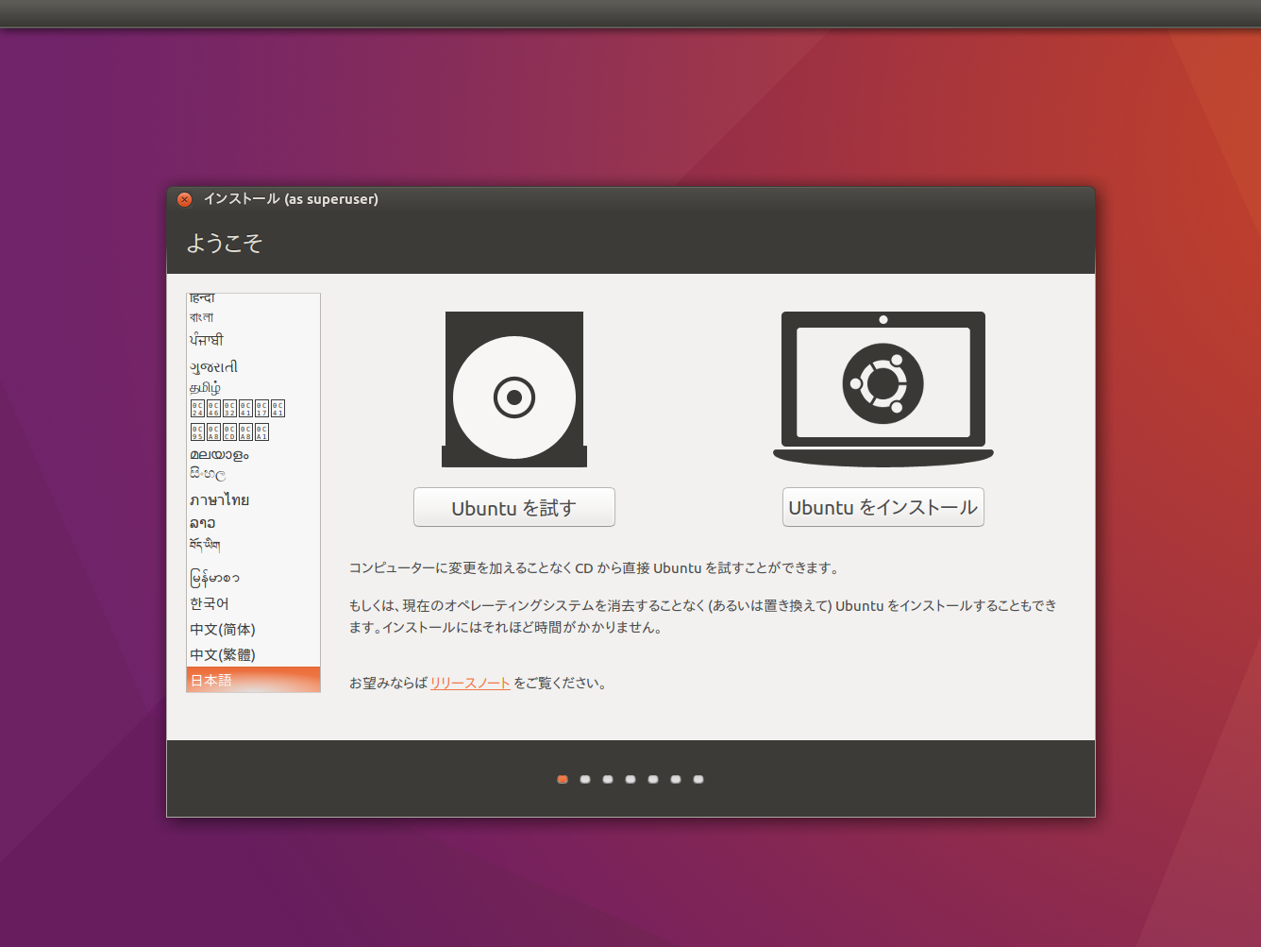Select ਪੰਜਾਬੀ in the language list
This screenshot has width=1261, height=947.
tap(253, 340)
